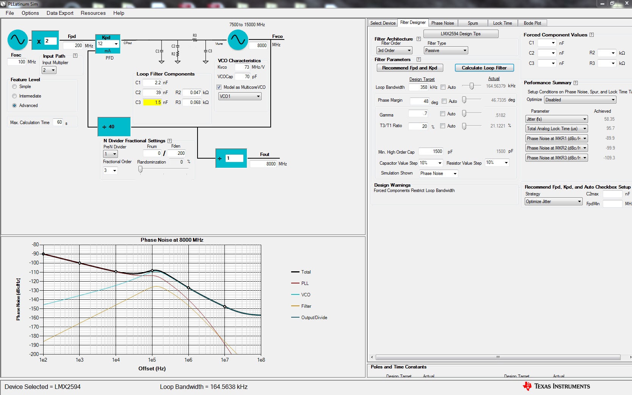The width and height of the screenshot is (632, 395).
Task: Open help icon next to Filter Parameters
Action: tap(419, 60)
